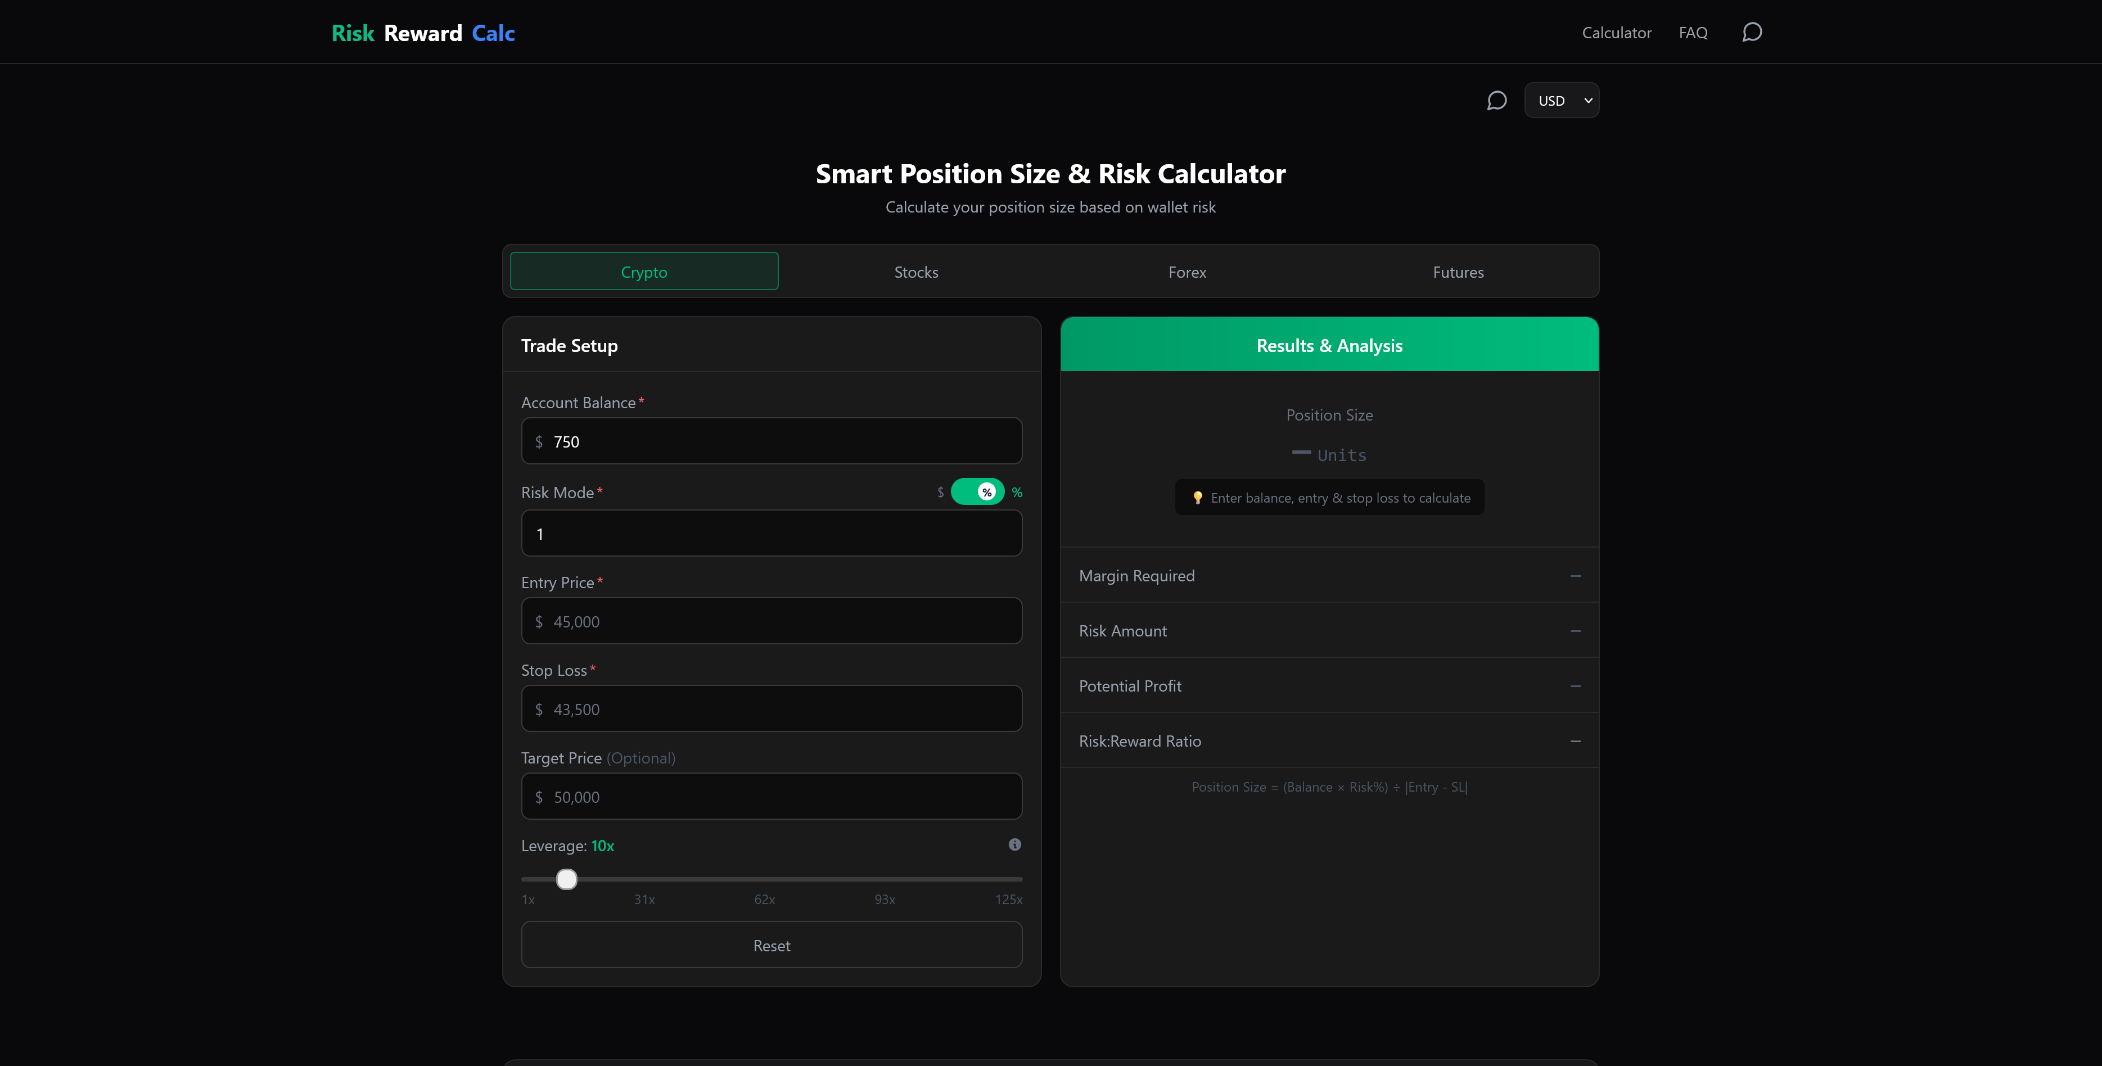The height and width of the screenshot is (1066, 2102).
Task: Enable percentage risk via the green switch
Action: tap(977, 492)
